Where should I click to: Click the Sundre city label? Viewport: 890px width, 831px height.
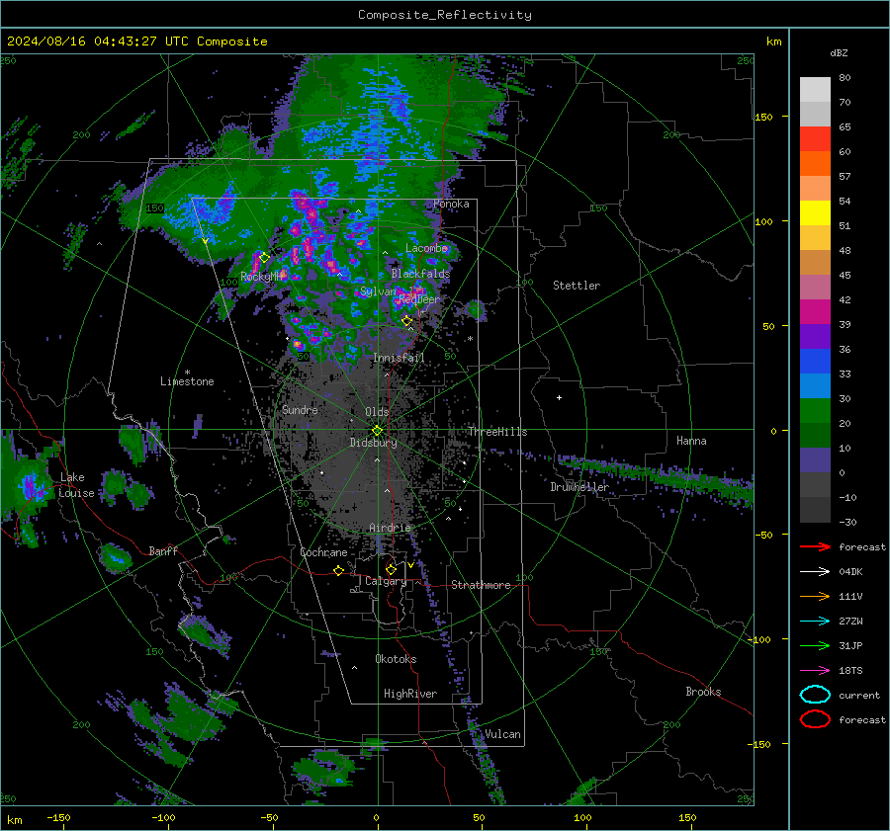(x=300, y=409)
